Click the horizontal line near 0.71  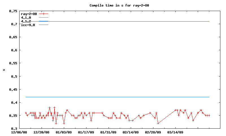(127, 21)
